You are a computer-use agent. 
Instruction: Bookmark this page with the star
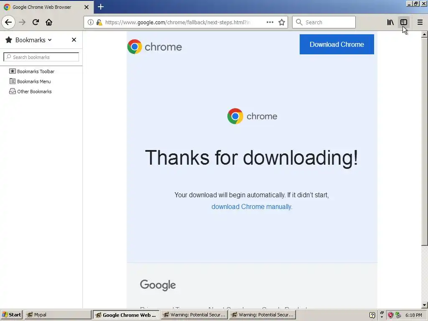click(x=282, y=22)
